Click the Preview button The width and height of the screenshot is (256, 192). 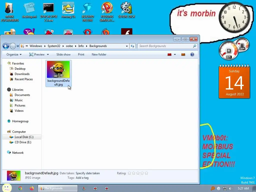click(x=37, y=54)
